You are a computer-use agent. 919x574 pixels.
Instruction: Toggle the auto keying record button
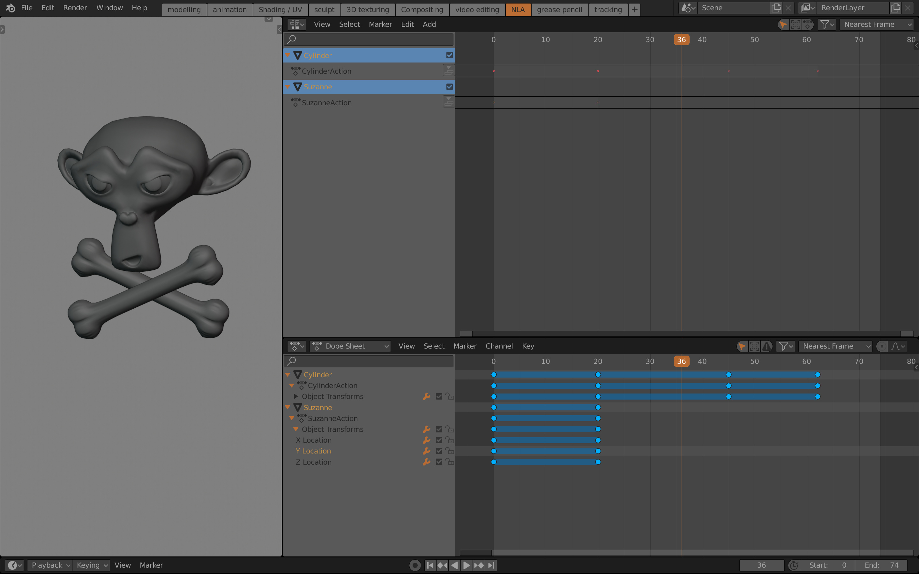415,565
